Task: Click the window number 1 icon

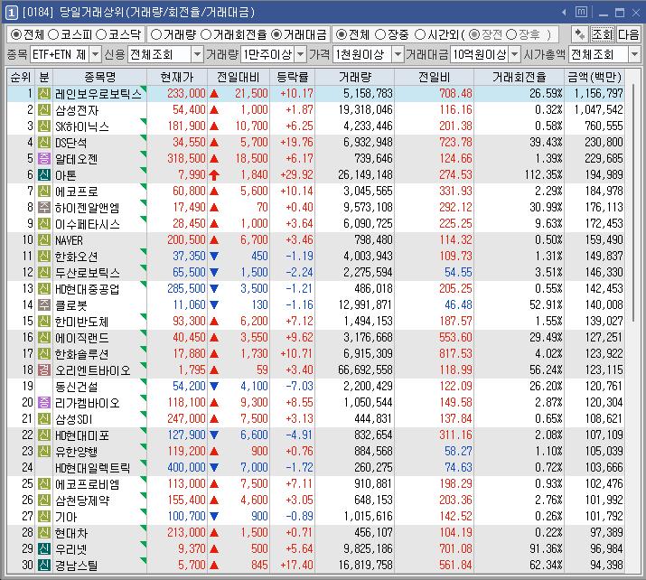Action: (11, 13)
